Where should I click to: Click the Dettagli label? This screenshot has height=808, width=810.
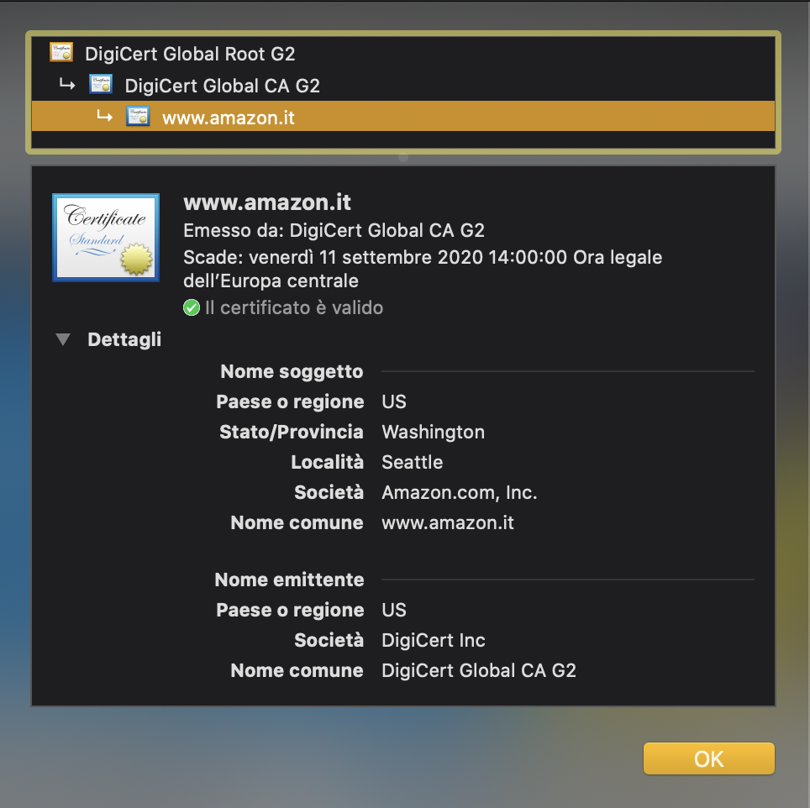point(124,339)
